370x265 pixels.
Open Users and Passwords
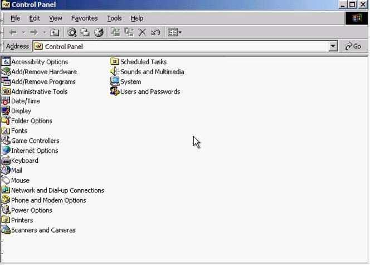click(x=150, y=91)
